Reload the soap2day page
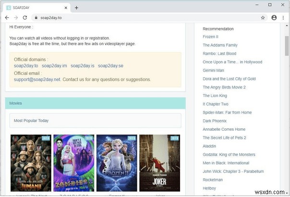 pyautogui.click(x=25, y=18)
